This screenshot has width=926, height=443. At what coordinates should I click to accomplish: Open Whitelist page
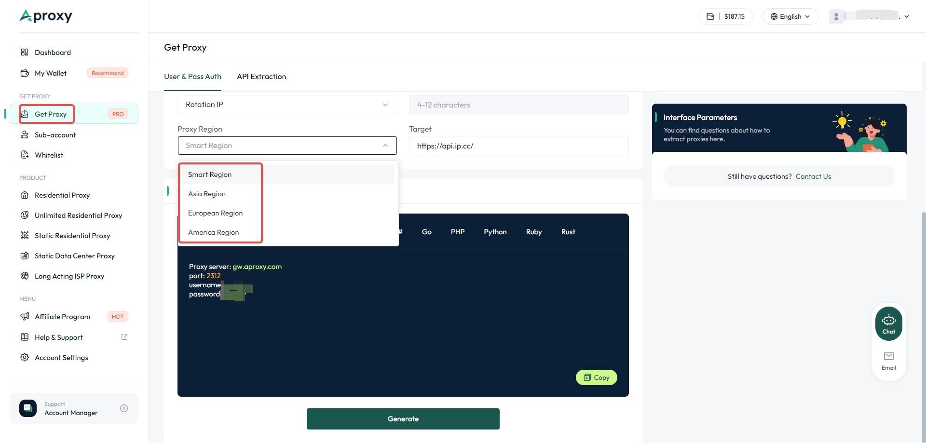coord(49,155)
